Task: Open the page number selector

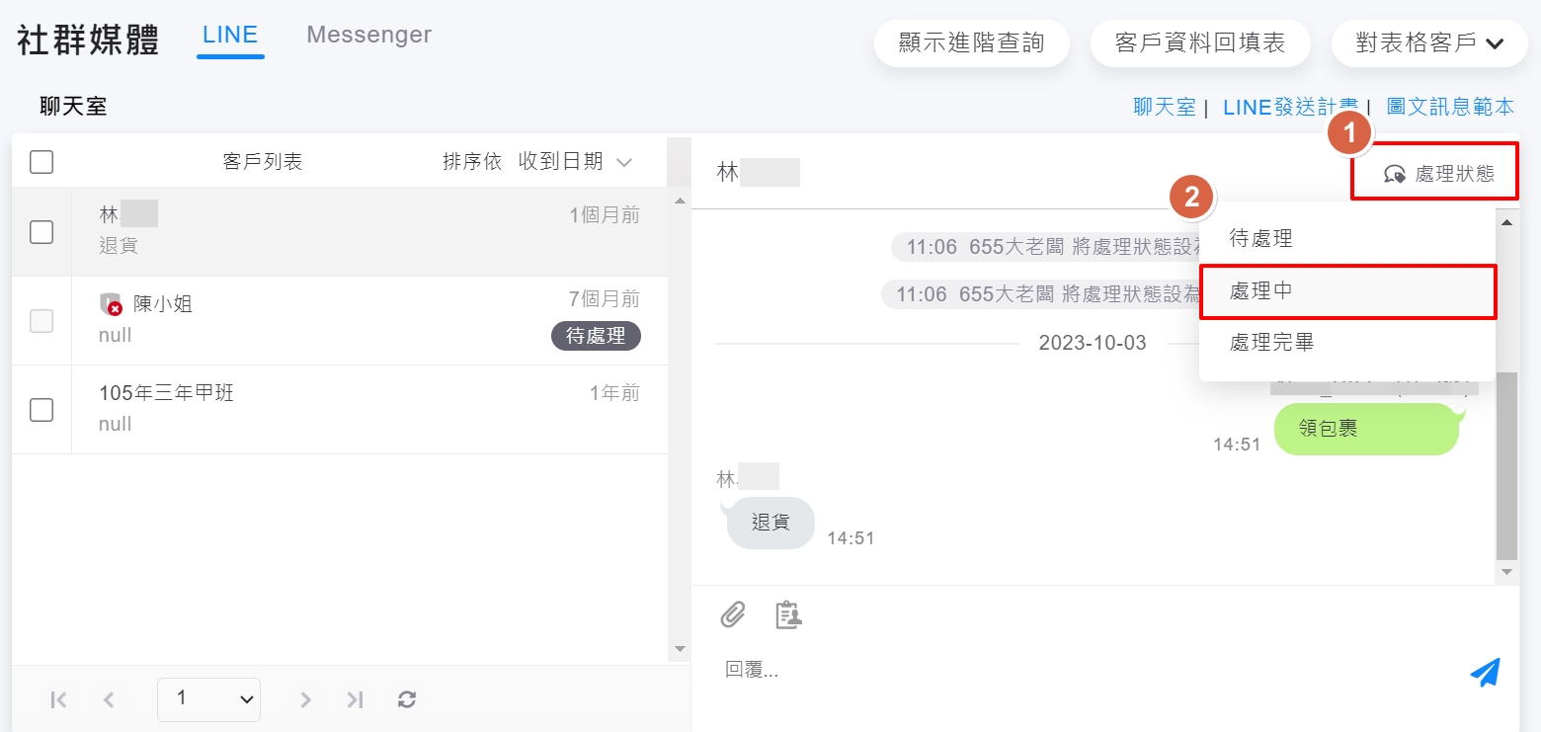Action: (208, 699)
